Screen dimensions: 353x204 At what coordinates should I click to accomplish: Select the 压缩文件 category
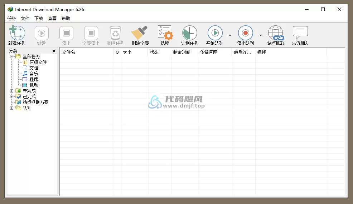(x=38, y=62)
